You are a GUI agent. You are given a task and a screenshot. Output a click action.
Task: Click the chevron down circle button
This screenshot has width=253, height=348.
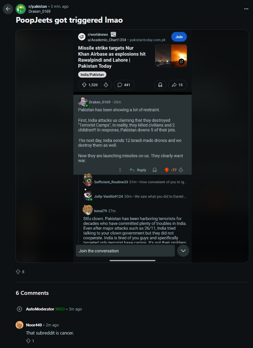click(x=183, y=251)
